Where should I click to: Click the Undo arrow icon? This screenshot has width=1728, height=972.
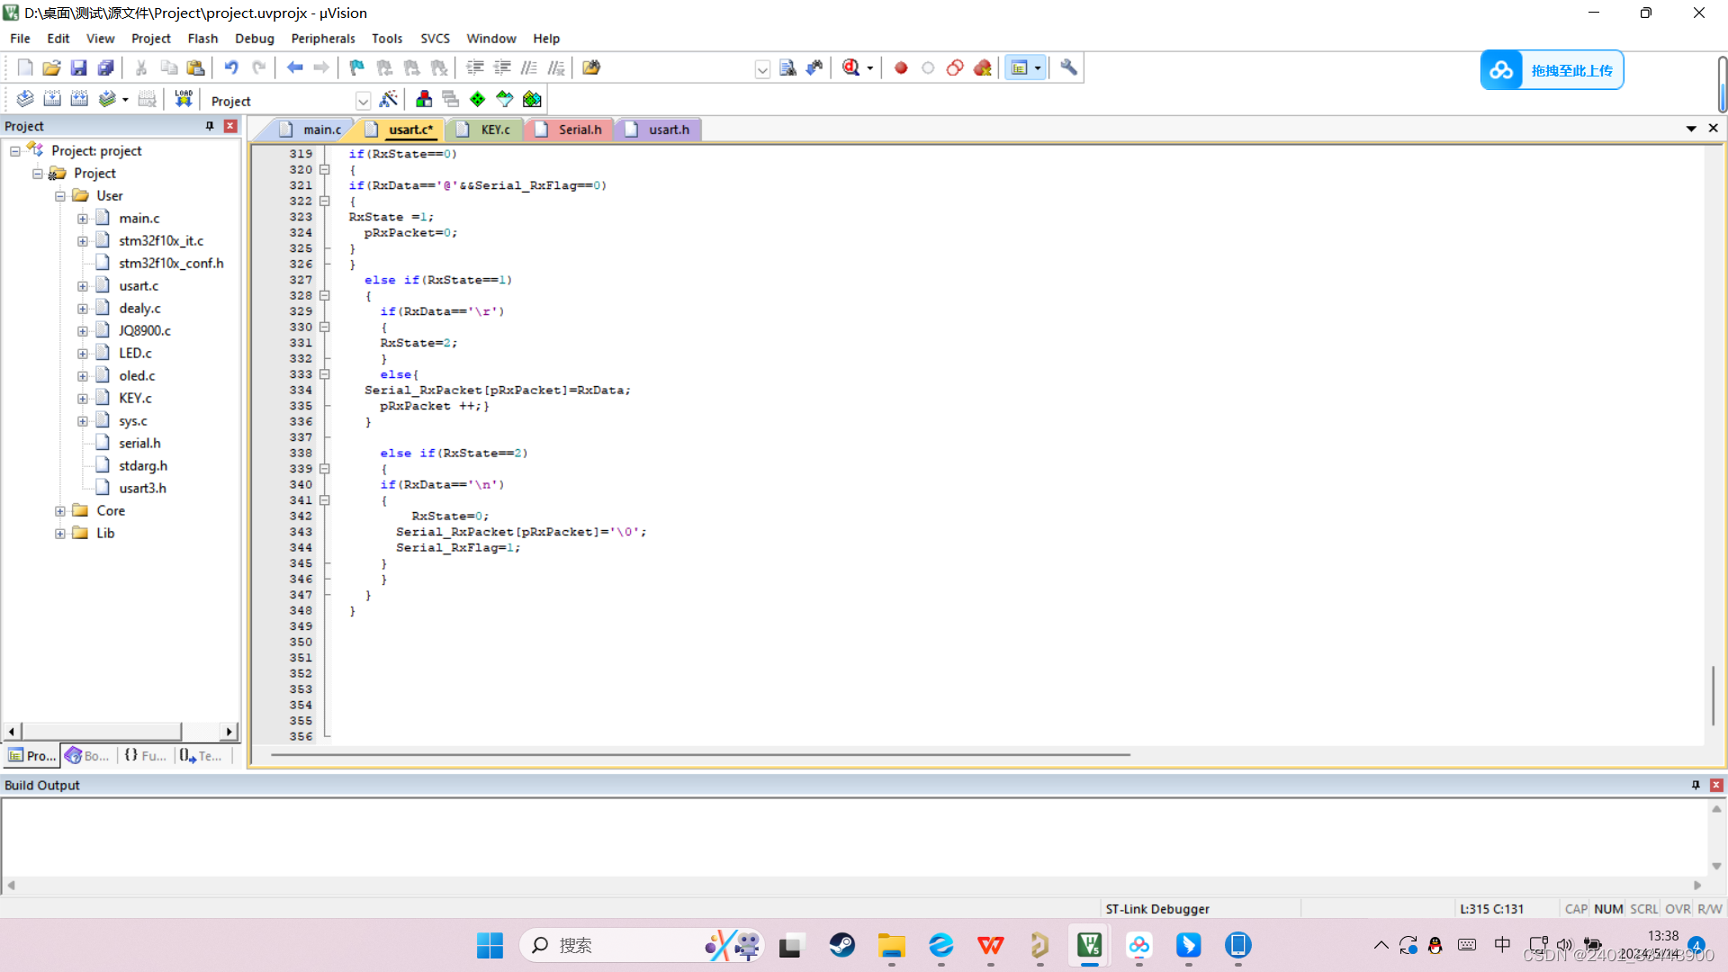[231, 67]
